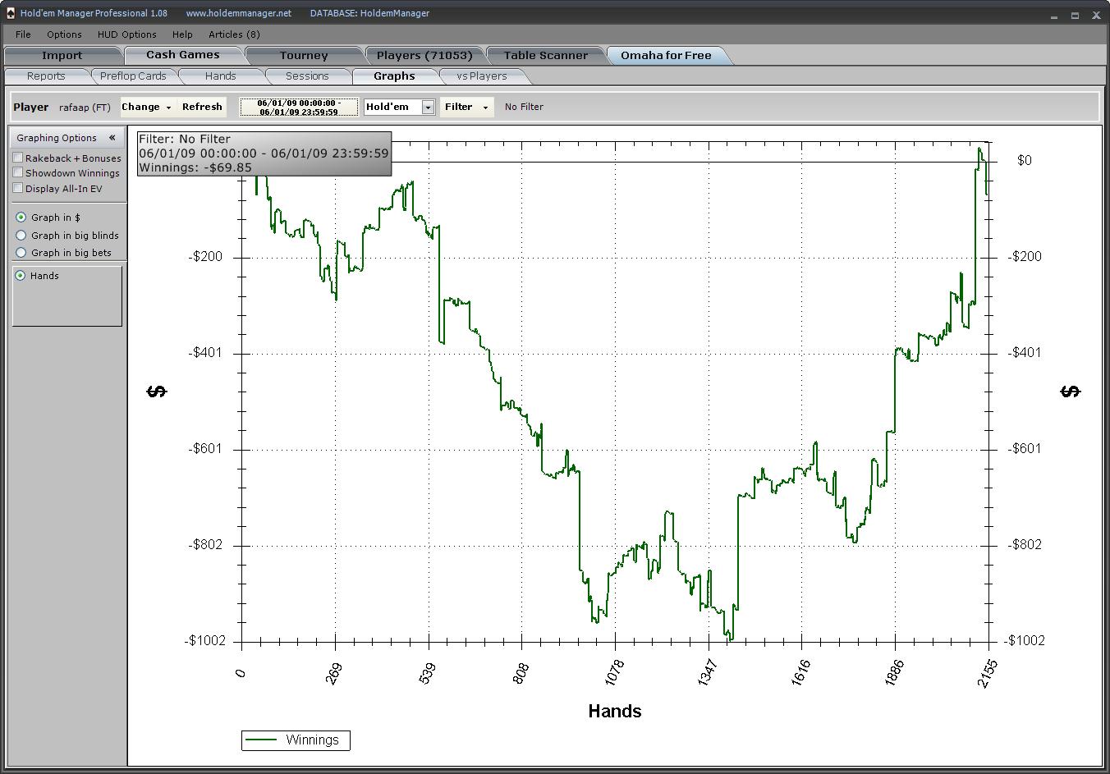Click the date range selector button
Image resolution: width=1110 pixels, height=774 pixels.
(299, 107)
